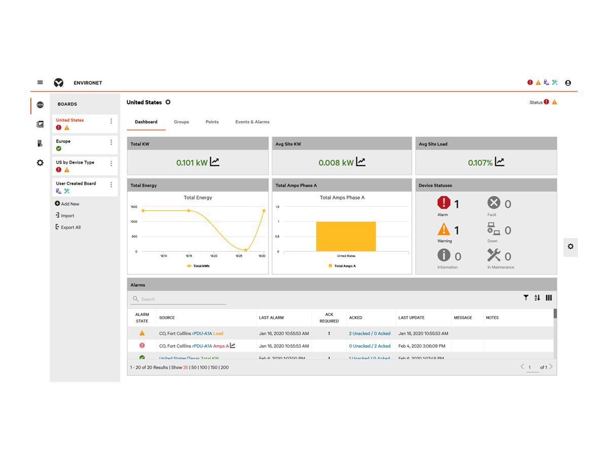The height and width of the screenshot is (456, 608).
Task: Click the warning triangle next to Status
Action: click(x=555, y=102)
